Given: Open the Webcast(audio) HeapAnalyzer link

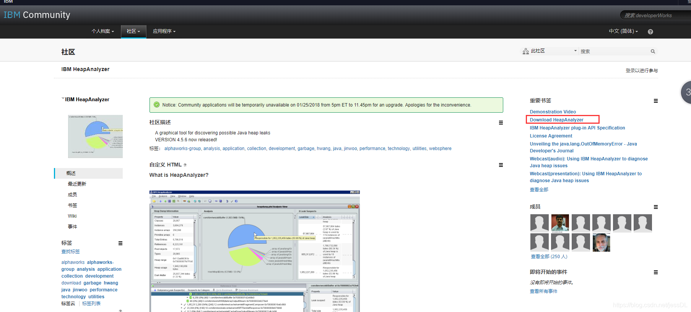Looking at the screenshot, I should [x=589, y=162].
